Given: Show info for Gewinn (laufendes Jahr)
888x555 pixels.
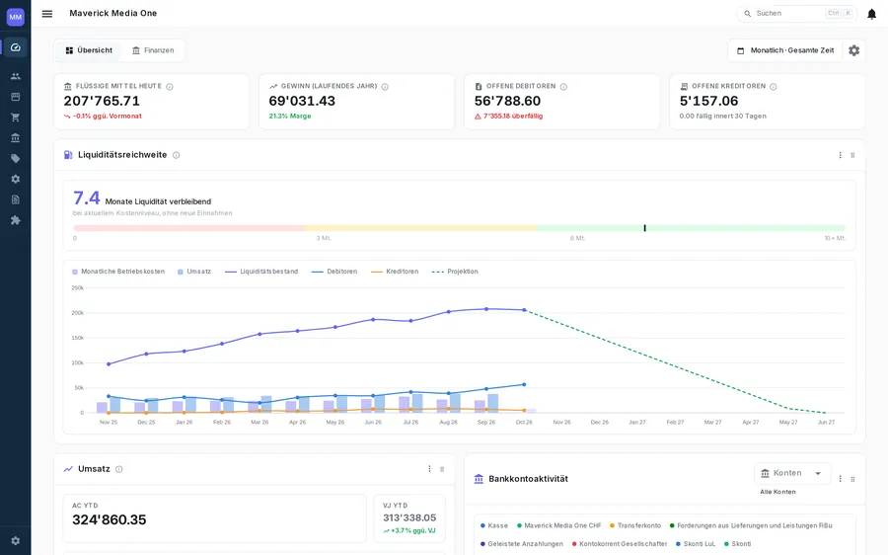Looking at the screenshot, I should point(385,87).
